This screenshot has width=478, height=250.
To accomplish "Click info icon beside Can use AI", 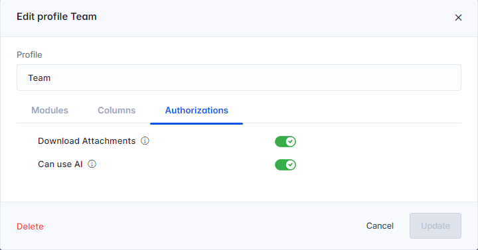I will pos(92,164).
